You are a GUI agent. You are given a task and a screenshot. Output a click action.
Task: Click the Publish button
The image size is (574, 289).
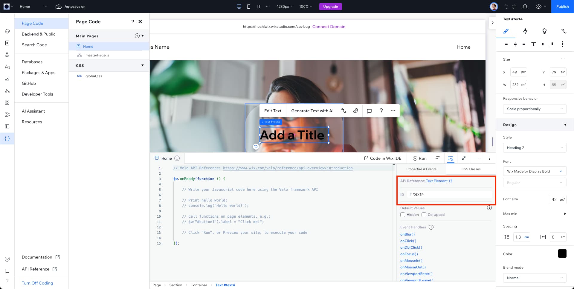tap(562, 7)
